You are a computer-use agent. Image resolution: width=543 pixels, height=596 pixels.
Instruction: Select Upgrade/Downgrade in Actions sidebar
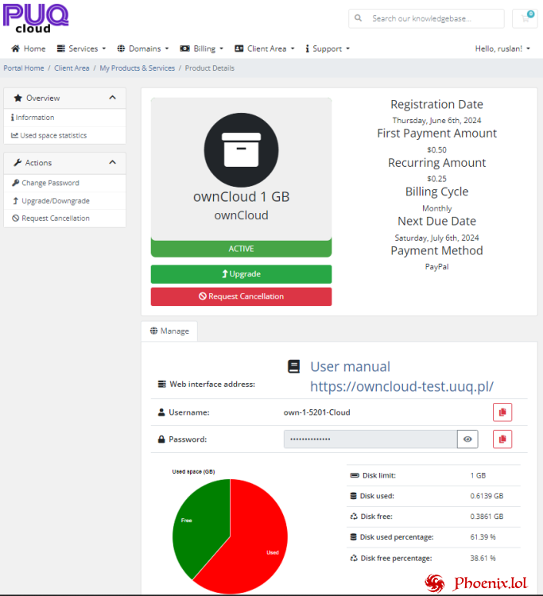pos(64,201)
